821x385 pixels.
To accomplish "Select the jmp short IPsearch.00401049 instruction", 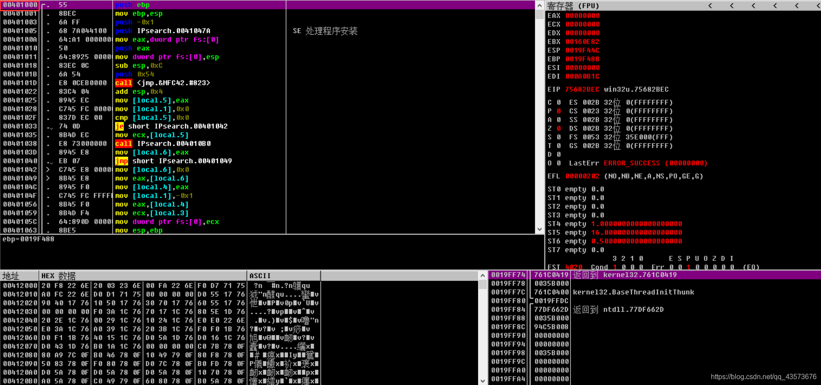I will tap(173, 161).
